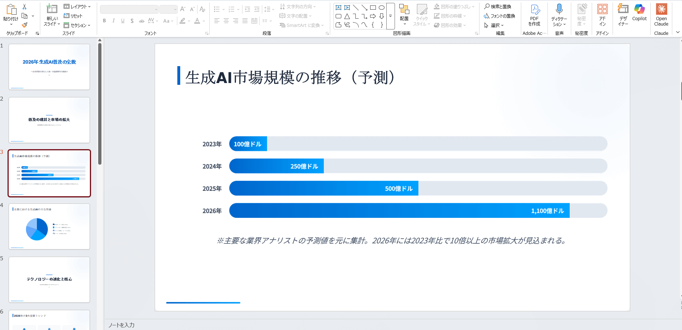The image size is (682, 330).
Task: Click the リセット reset button
Action: pyautogui.click(x=73, y=16)
